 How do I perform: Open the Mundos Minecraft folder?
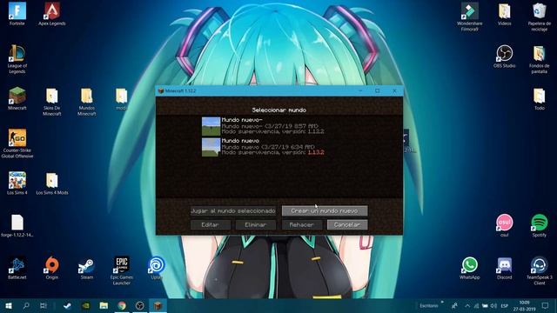87,102
